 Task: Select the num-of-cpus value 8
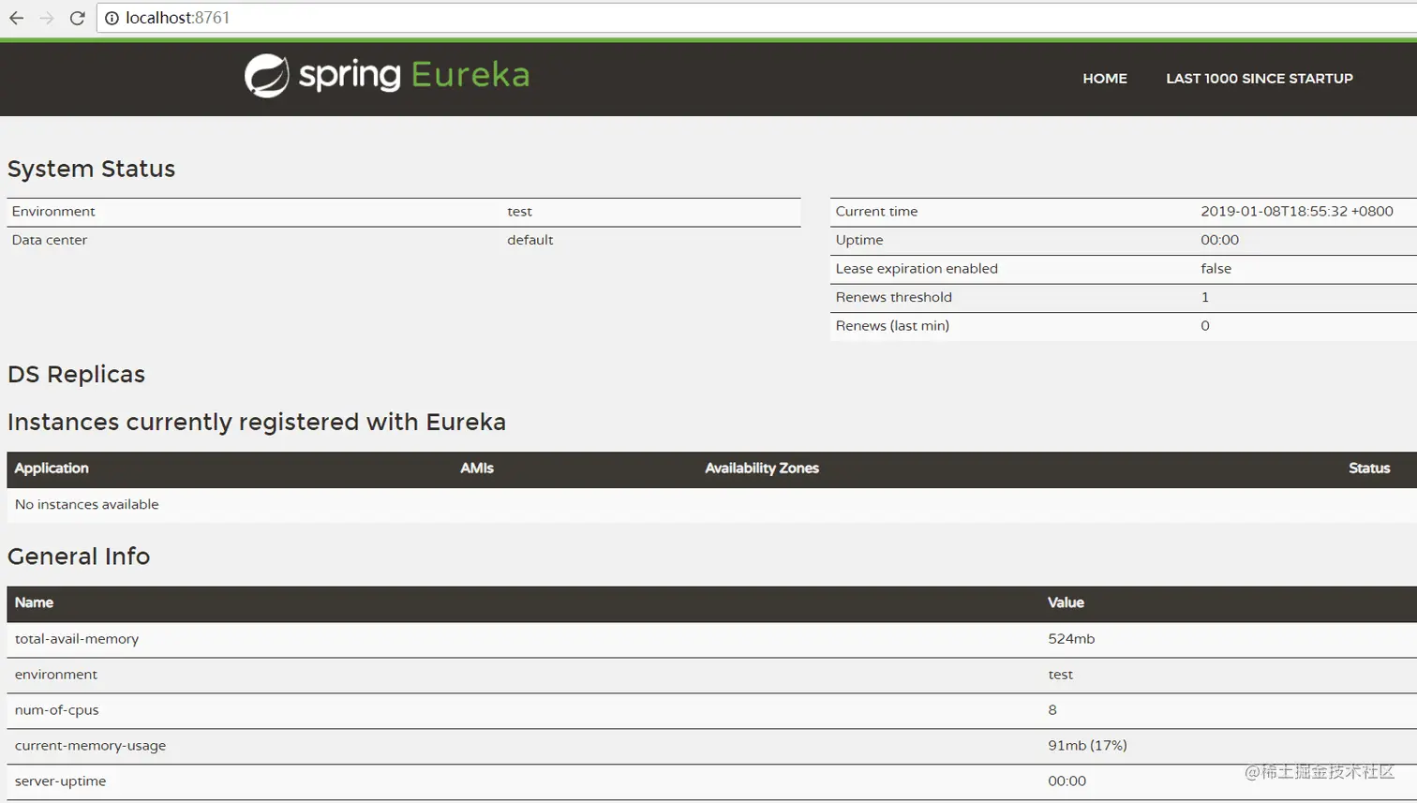click(x=1052, y=710)
